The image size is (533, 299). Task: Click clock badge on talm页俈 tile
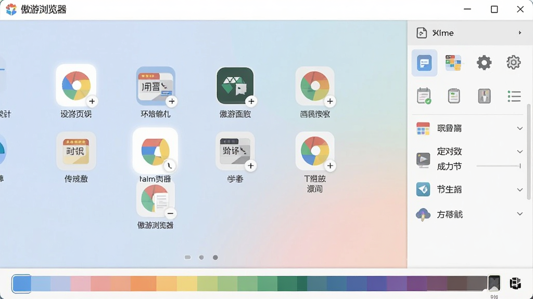tap(169, 166)
